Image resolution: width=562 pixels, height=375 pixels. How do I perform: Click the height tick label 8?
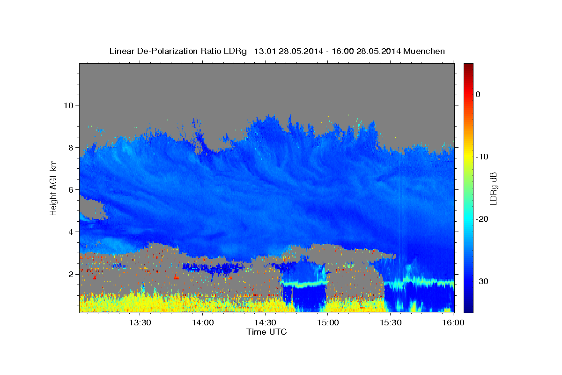coord(71,147)
